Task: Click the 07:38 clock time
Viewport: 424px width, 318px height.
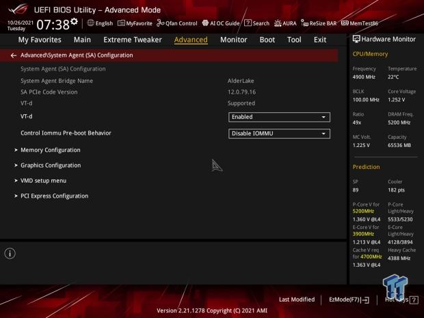Action: [53, 25]
